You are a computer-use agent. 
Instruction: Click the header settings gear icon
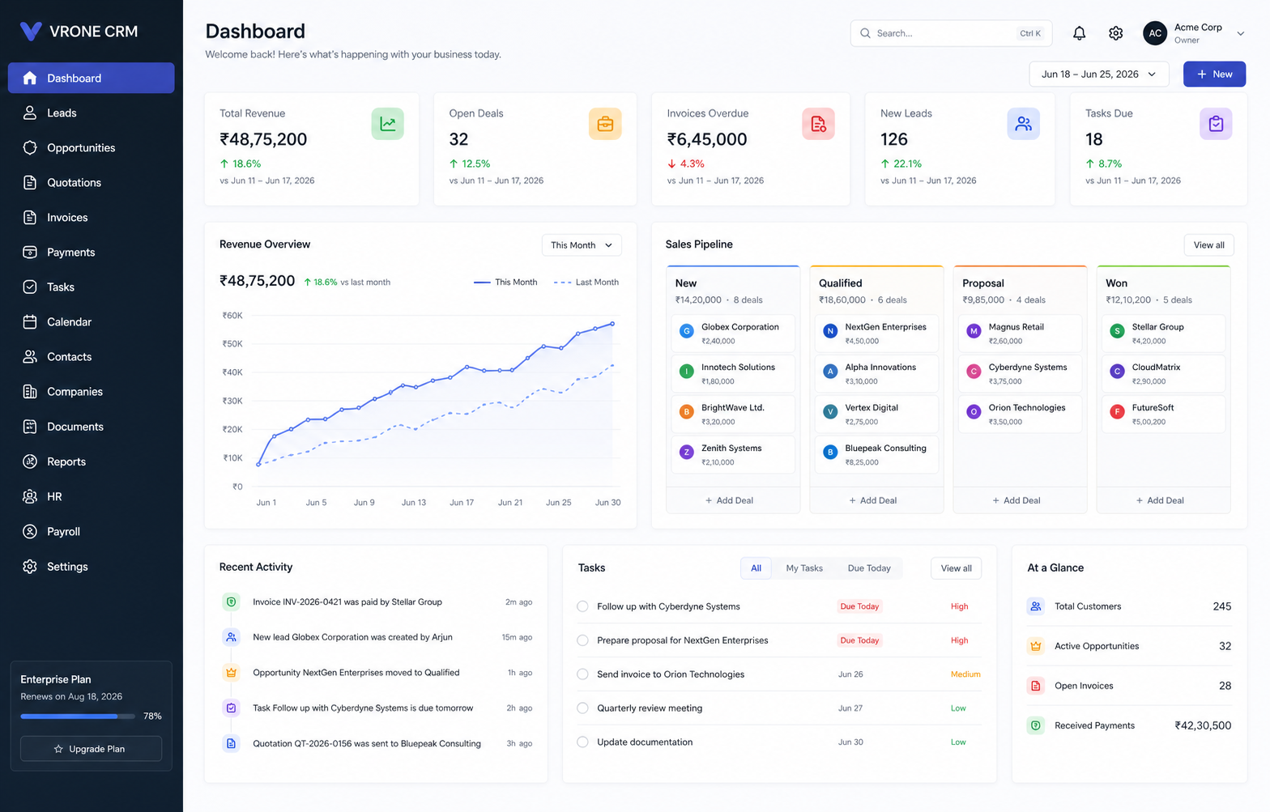(x=1115, y=33)
